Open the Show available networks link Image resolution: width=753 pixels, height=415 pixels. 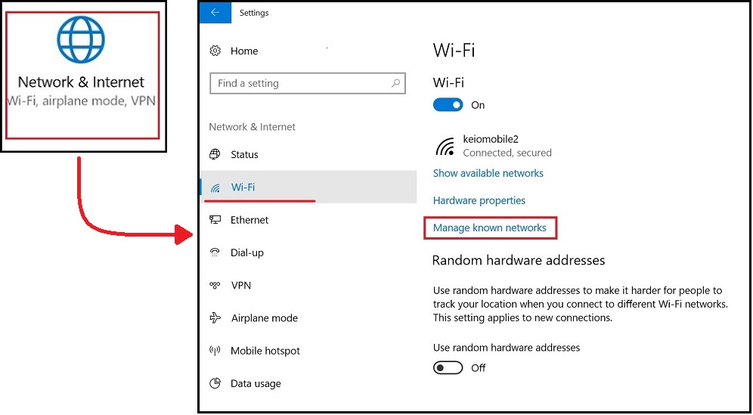488,173
